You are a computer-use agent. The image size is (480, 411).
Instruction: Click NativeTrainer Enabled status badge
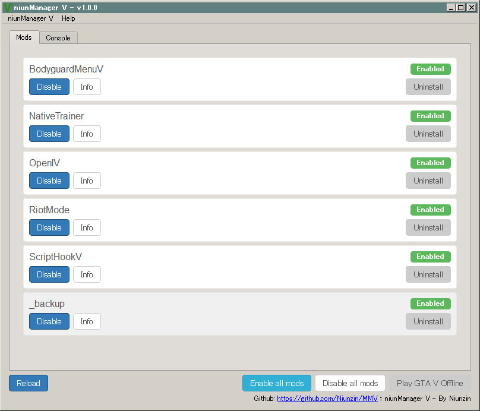pos(431,116)
